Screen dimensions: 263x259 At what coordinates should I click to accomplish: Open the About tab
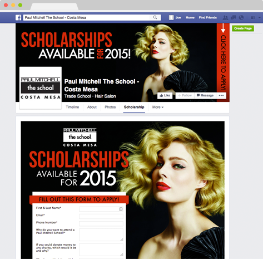tap(92, 107)
